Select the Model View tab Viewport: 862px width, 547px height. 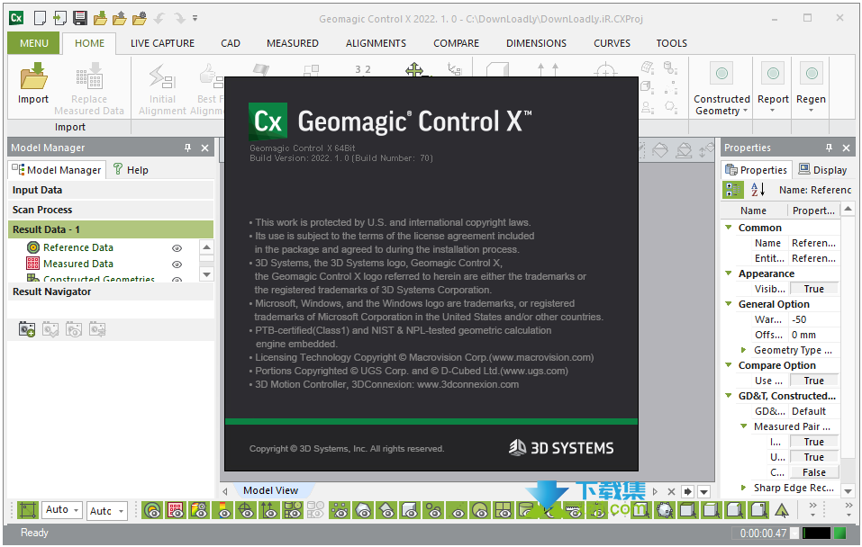coord(270,490)
